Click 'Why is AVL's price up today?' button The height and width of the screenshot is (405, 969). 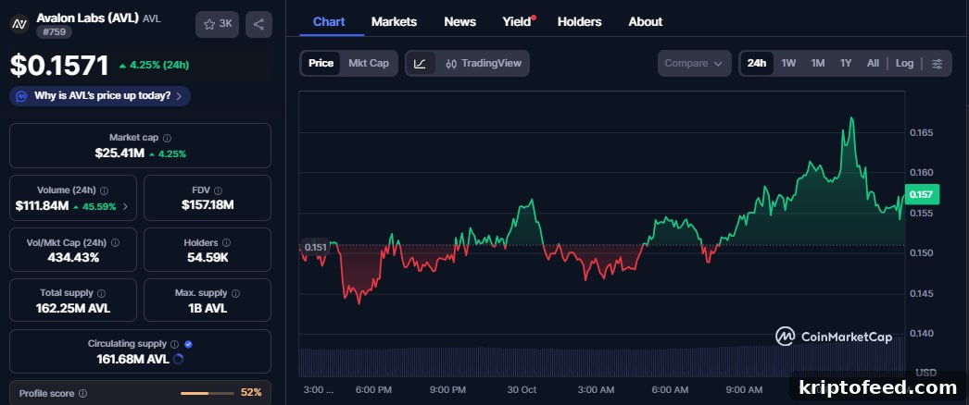(100, 96)
